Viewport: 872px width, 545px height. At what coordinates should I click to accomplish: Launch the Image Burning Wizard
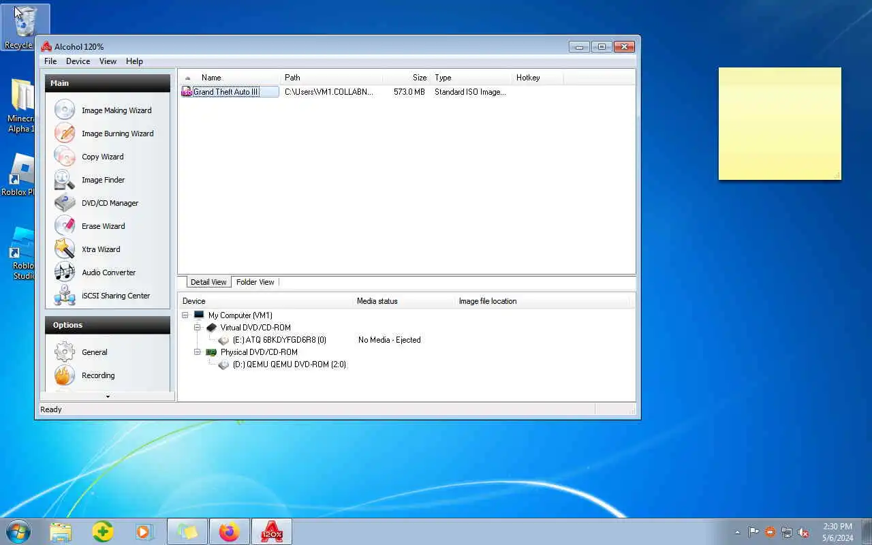click(x=104, y=134)
